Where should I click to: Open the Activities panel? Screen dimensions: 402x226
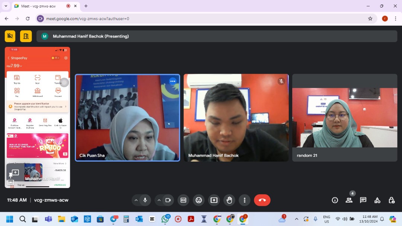pyautogui.click(x=377, y=200)
